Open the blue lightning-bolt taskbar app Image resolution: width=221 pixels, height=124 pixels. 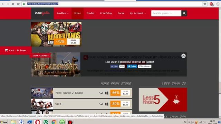[21, 122]
